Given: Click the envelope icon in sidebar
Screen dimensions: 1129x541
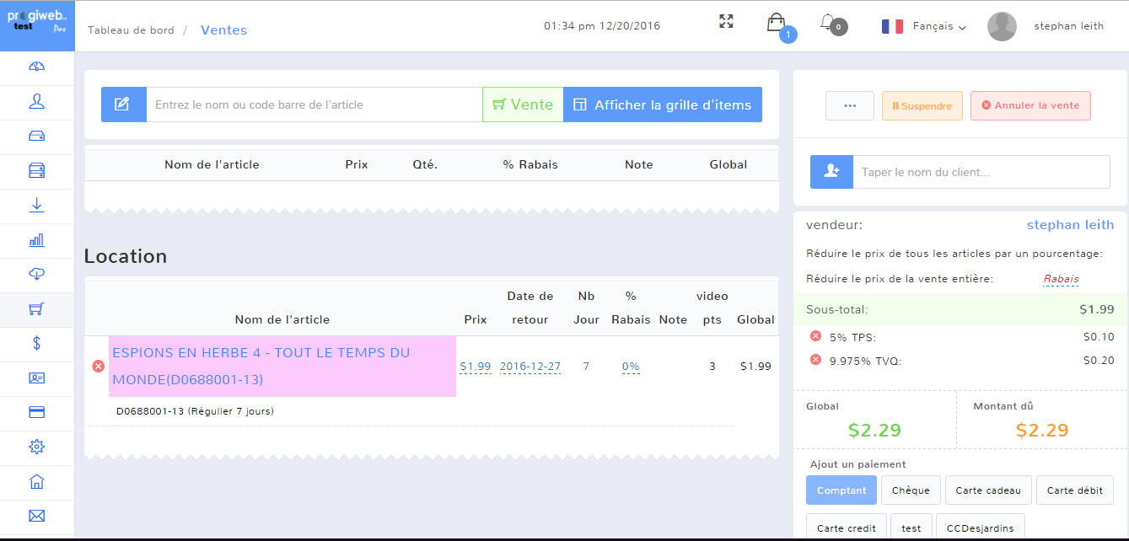Looking at the screenshot, I should (x=37, y=516).
